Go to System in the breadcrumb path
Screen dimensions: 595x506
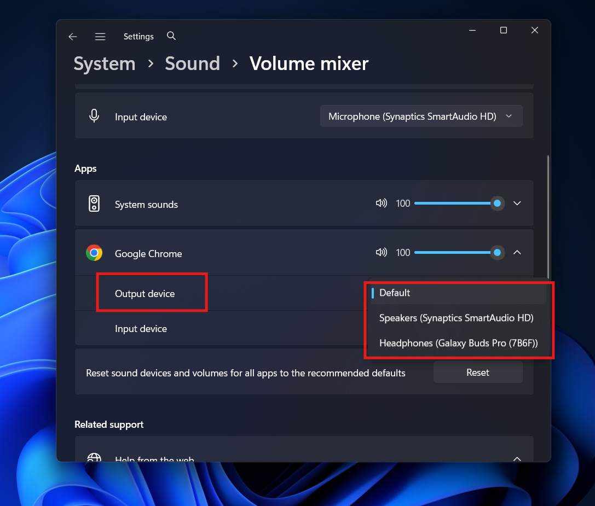pos(104,63)
